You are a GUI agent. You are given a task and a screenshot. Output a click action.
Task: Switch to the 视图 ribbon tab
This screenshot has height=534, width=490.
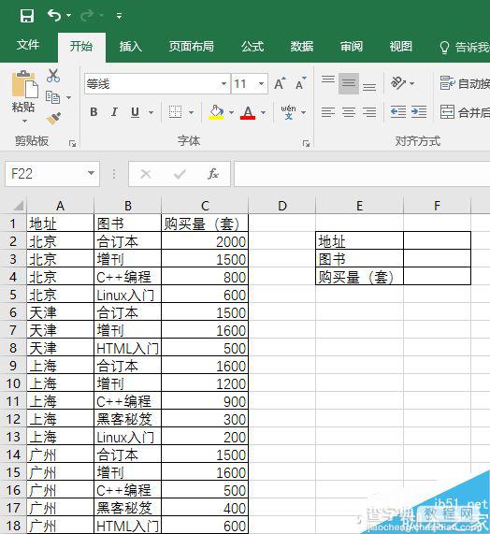click(x=401, y=46)
